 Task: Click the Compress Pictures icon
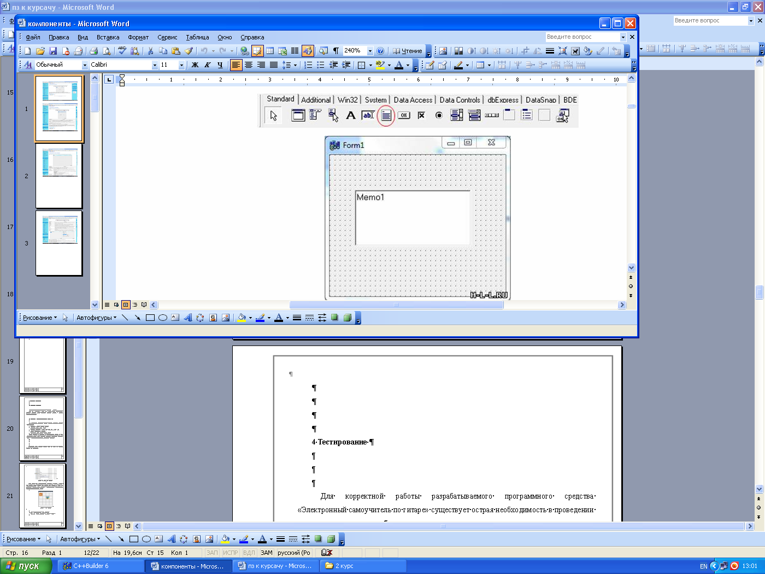click(562, 51)
